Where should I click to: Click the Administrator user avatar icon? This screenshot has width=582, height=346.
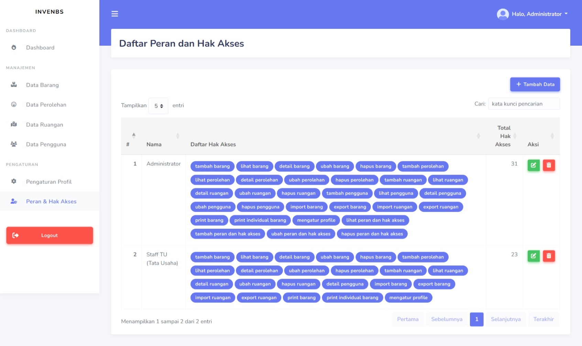coord(503,14)
